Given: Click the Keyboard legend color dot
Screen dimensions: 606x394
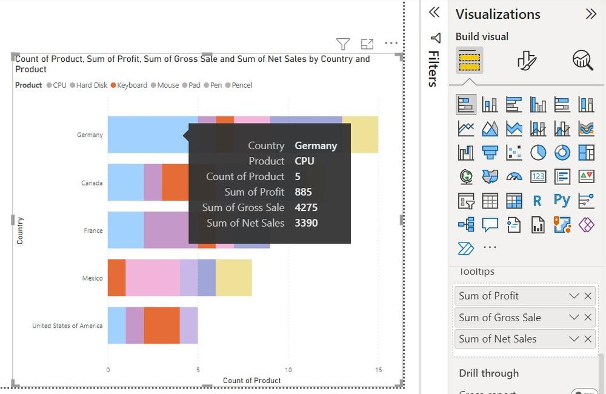Looking at the screenshot, I should click(x=113, y=85).
